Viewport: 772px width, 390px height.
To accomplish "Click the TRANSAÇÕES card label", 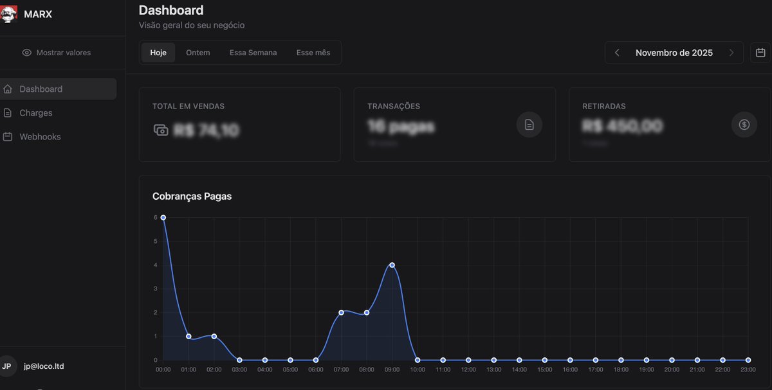I will tap(394, 106).
